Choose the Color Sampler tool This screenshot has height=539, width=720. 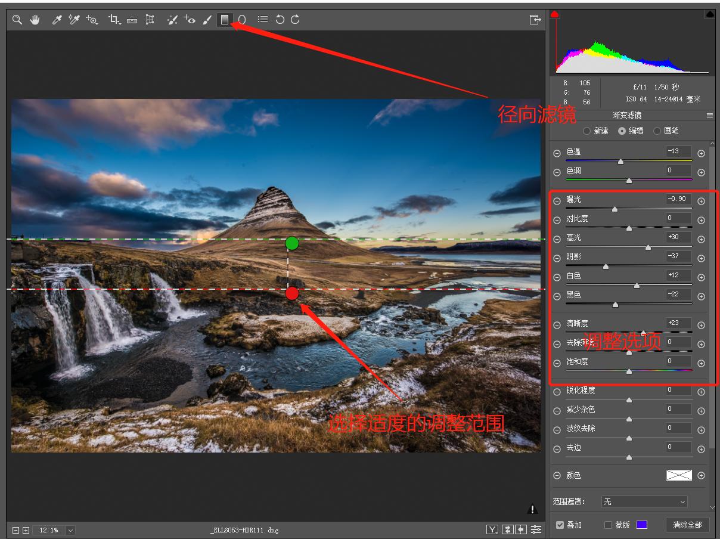coord(74,20)
